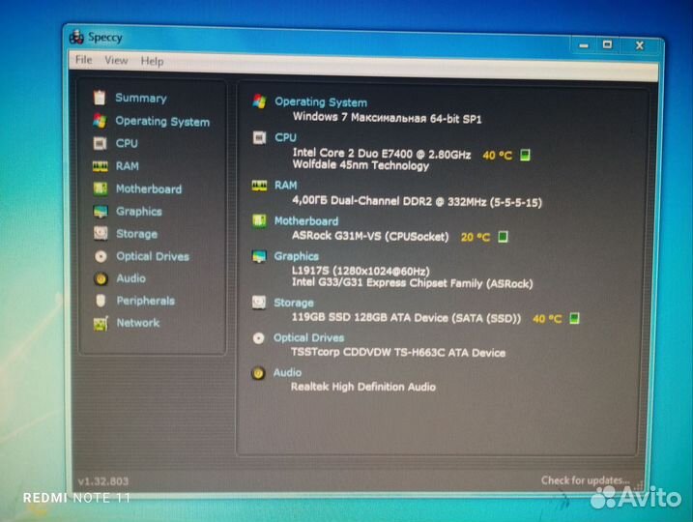The image size is (693, 522).
Task: Click the Motherboard temperature status indicator
Action: [x=503, y=236]
